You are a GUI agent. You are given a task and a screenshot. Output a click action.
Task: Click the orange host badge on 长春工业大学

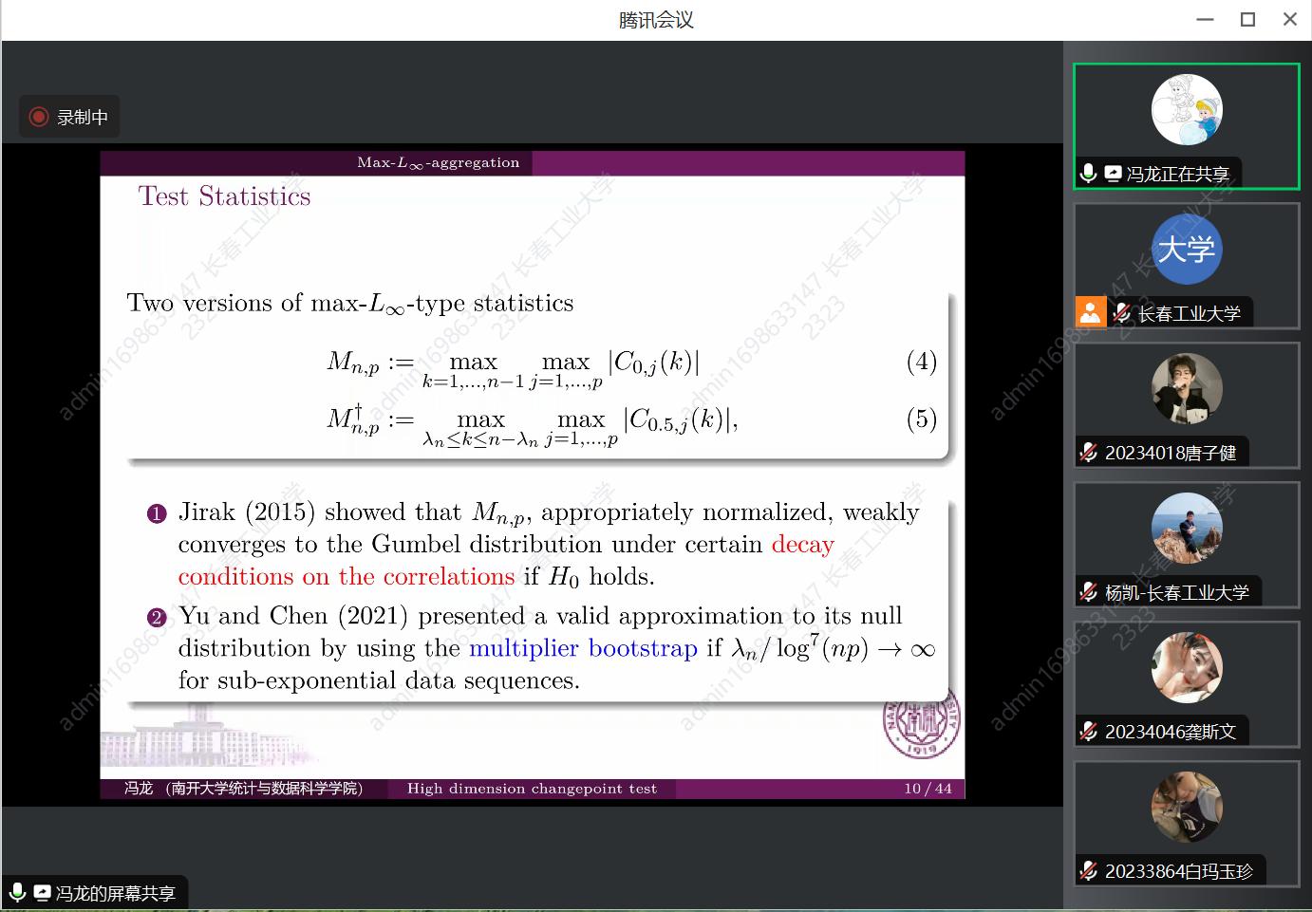point(1090,312)
